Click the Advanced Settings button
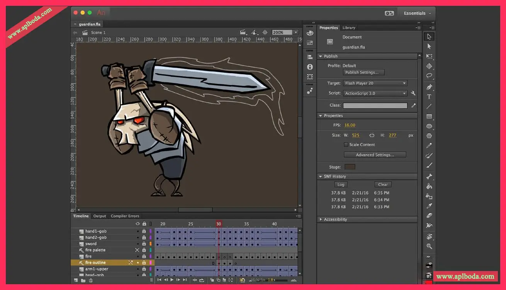The width and height of the screenshot is (506, 290). (375, 155)
